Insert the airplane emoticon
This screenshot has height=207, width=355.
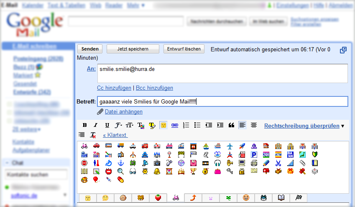point(230,146)
